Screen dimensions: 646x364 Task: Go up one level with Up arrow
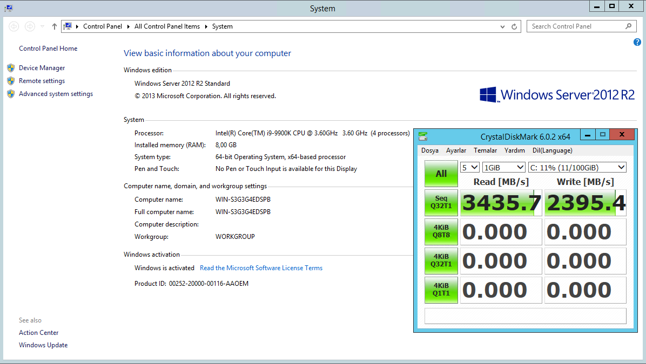pos(55,26)
